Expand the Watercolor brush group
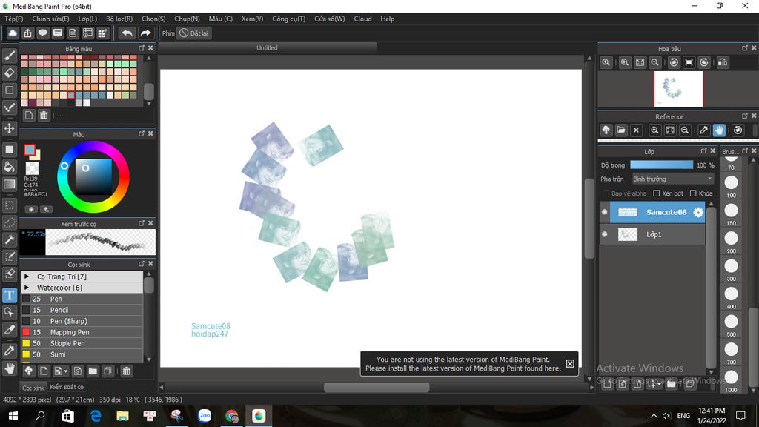This screenshot has height=427, width=759. 27,288
